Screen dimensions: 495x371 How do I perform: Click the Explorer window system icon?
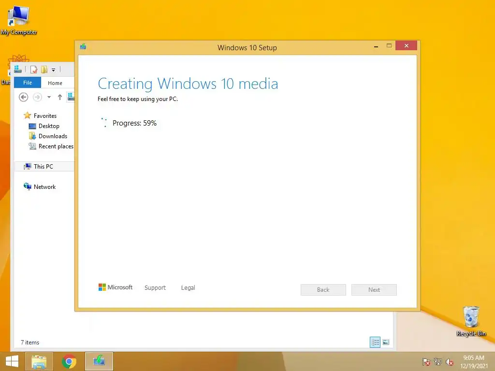pyautogui.click(x=18, y=69)
